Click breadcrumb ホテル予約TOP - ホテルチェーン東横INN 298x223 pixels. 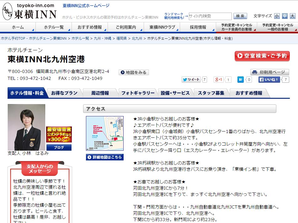(x=34, y=38)
